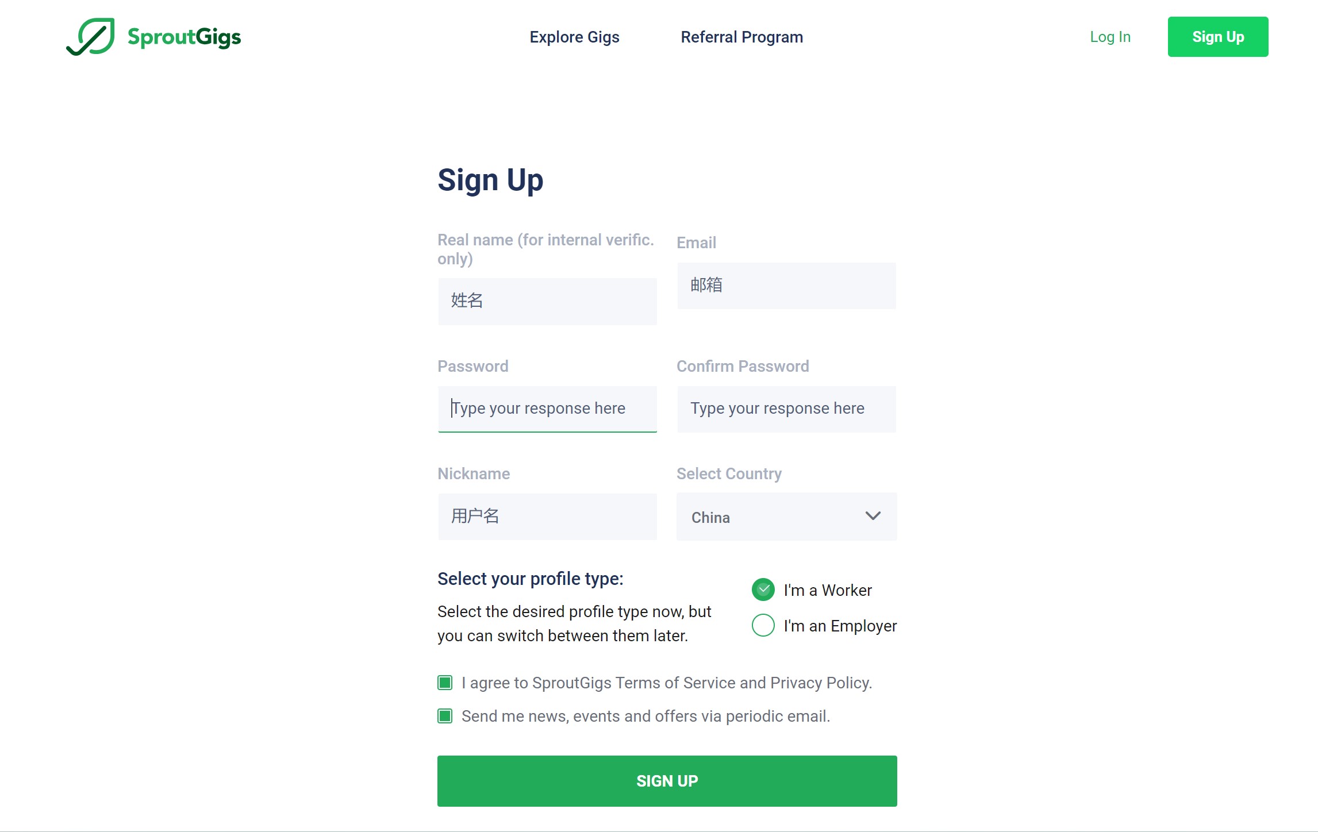Open the Explore Gigs menu item
Viewport: 1318px width, 832px height.
tap(574, 37)
